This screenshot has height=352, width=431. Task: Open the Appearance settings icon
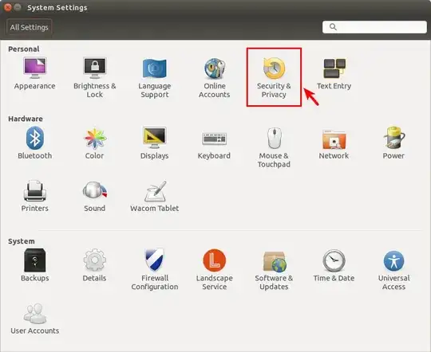click(x=34, y=73)
